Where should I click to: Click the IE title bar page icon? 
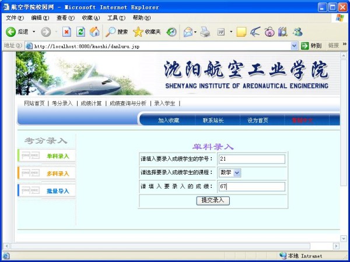pos(6,7)
